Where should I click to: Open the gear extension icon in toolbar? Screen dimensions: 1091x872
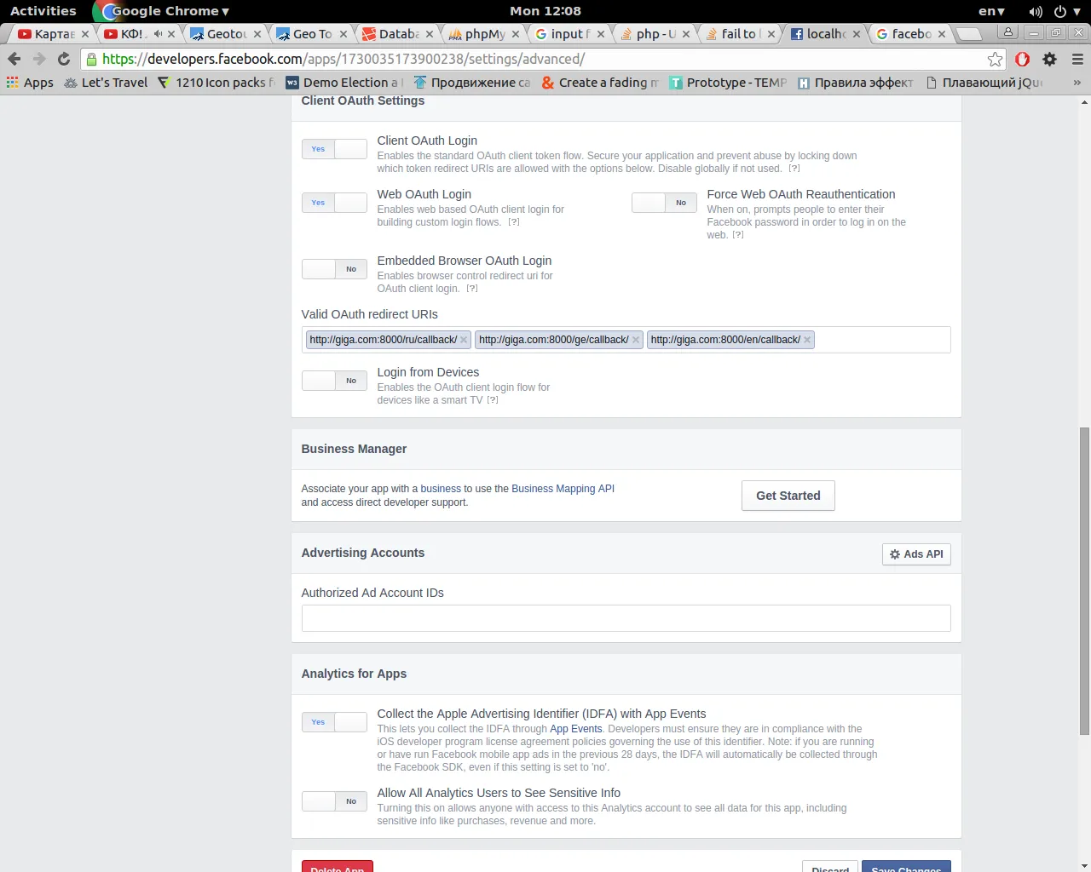point(1050,59)
